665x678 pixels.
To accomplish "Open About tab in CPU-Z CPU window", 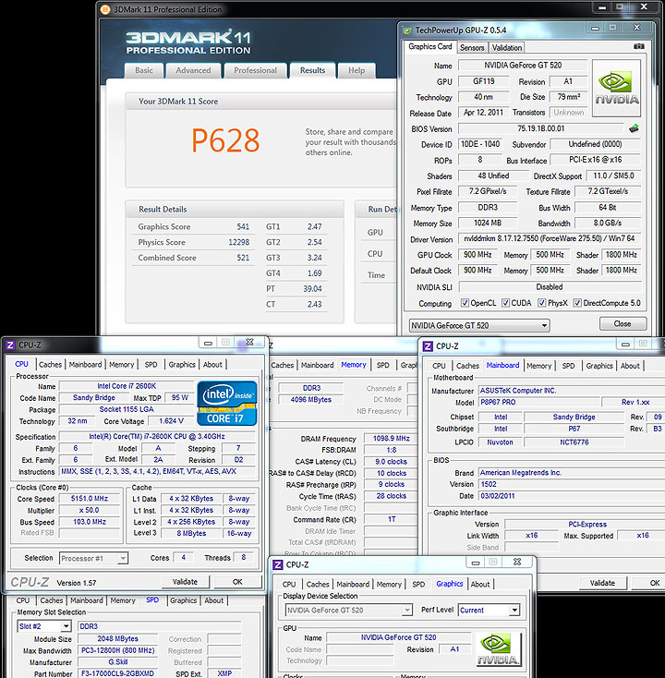I will 212,365.
